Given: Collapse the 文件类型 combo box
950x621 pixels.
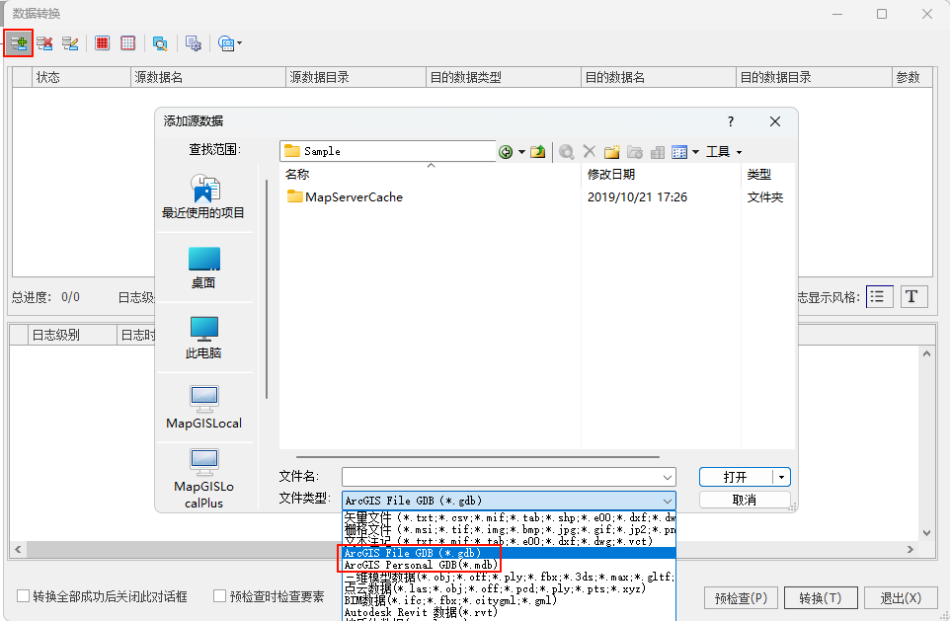Looking at the screenshot, I should pos(509,501).
